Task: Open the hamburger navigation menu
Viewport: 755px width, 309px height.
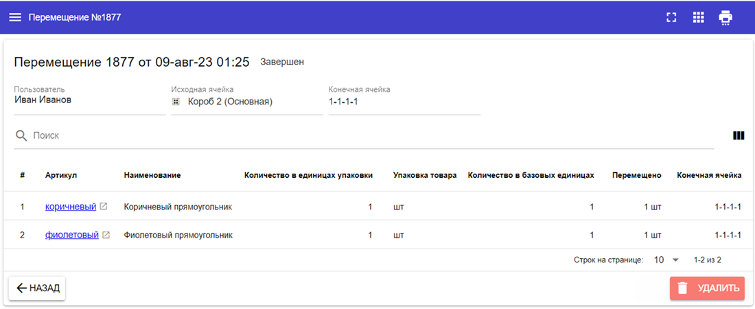Action: [x=15, y=17]
